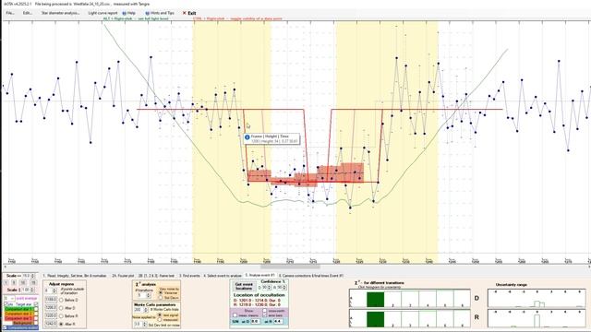Open tab 1 Read, Integrity, Set time
The height and width of the screenshot is (332, 591).
[75, 276]
